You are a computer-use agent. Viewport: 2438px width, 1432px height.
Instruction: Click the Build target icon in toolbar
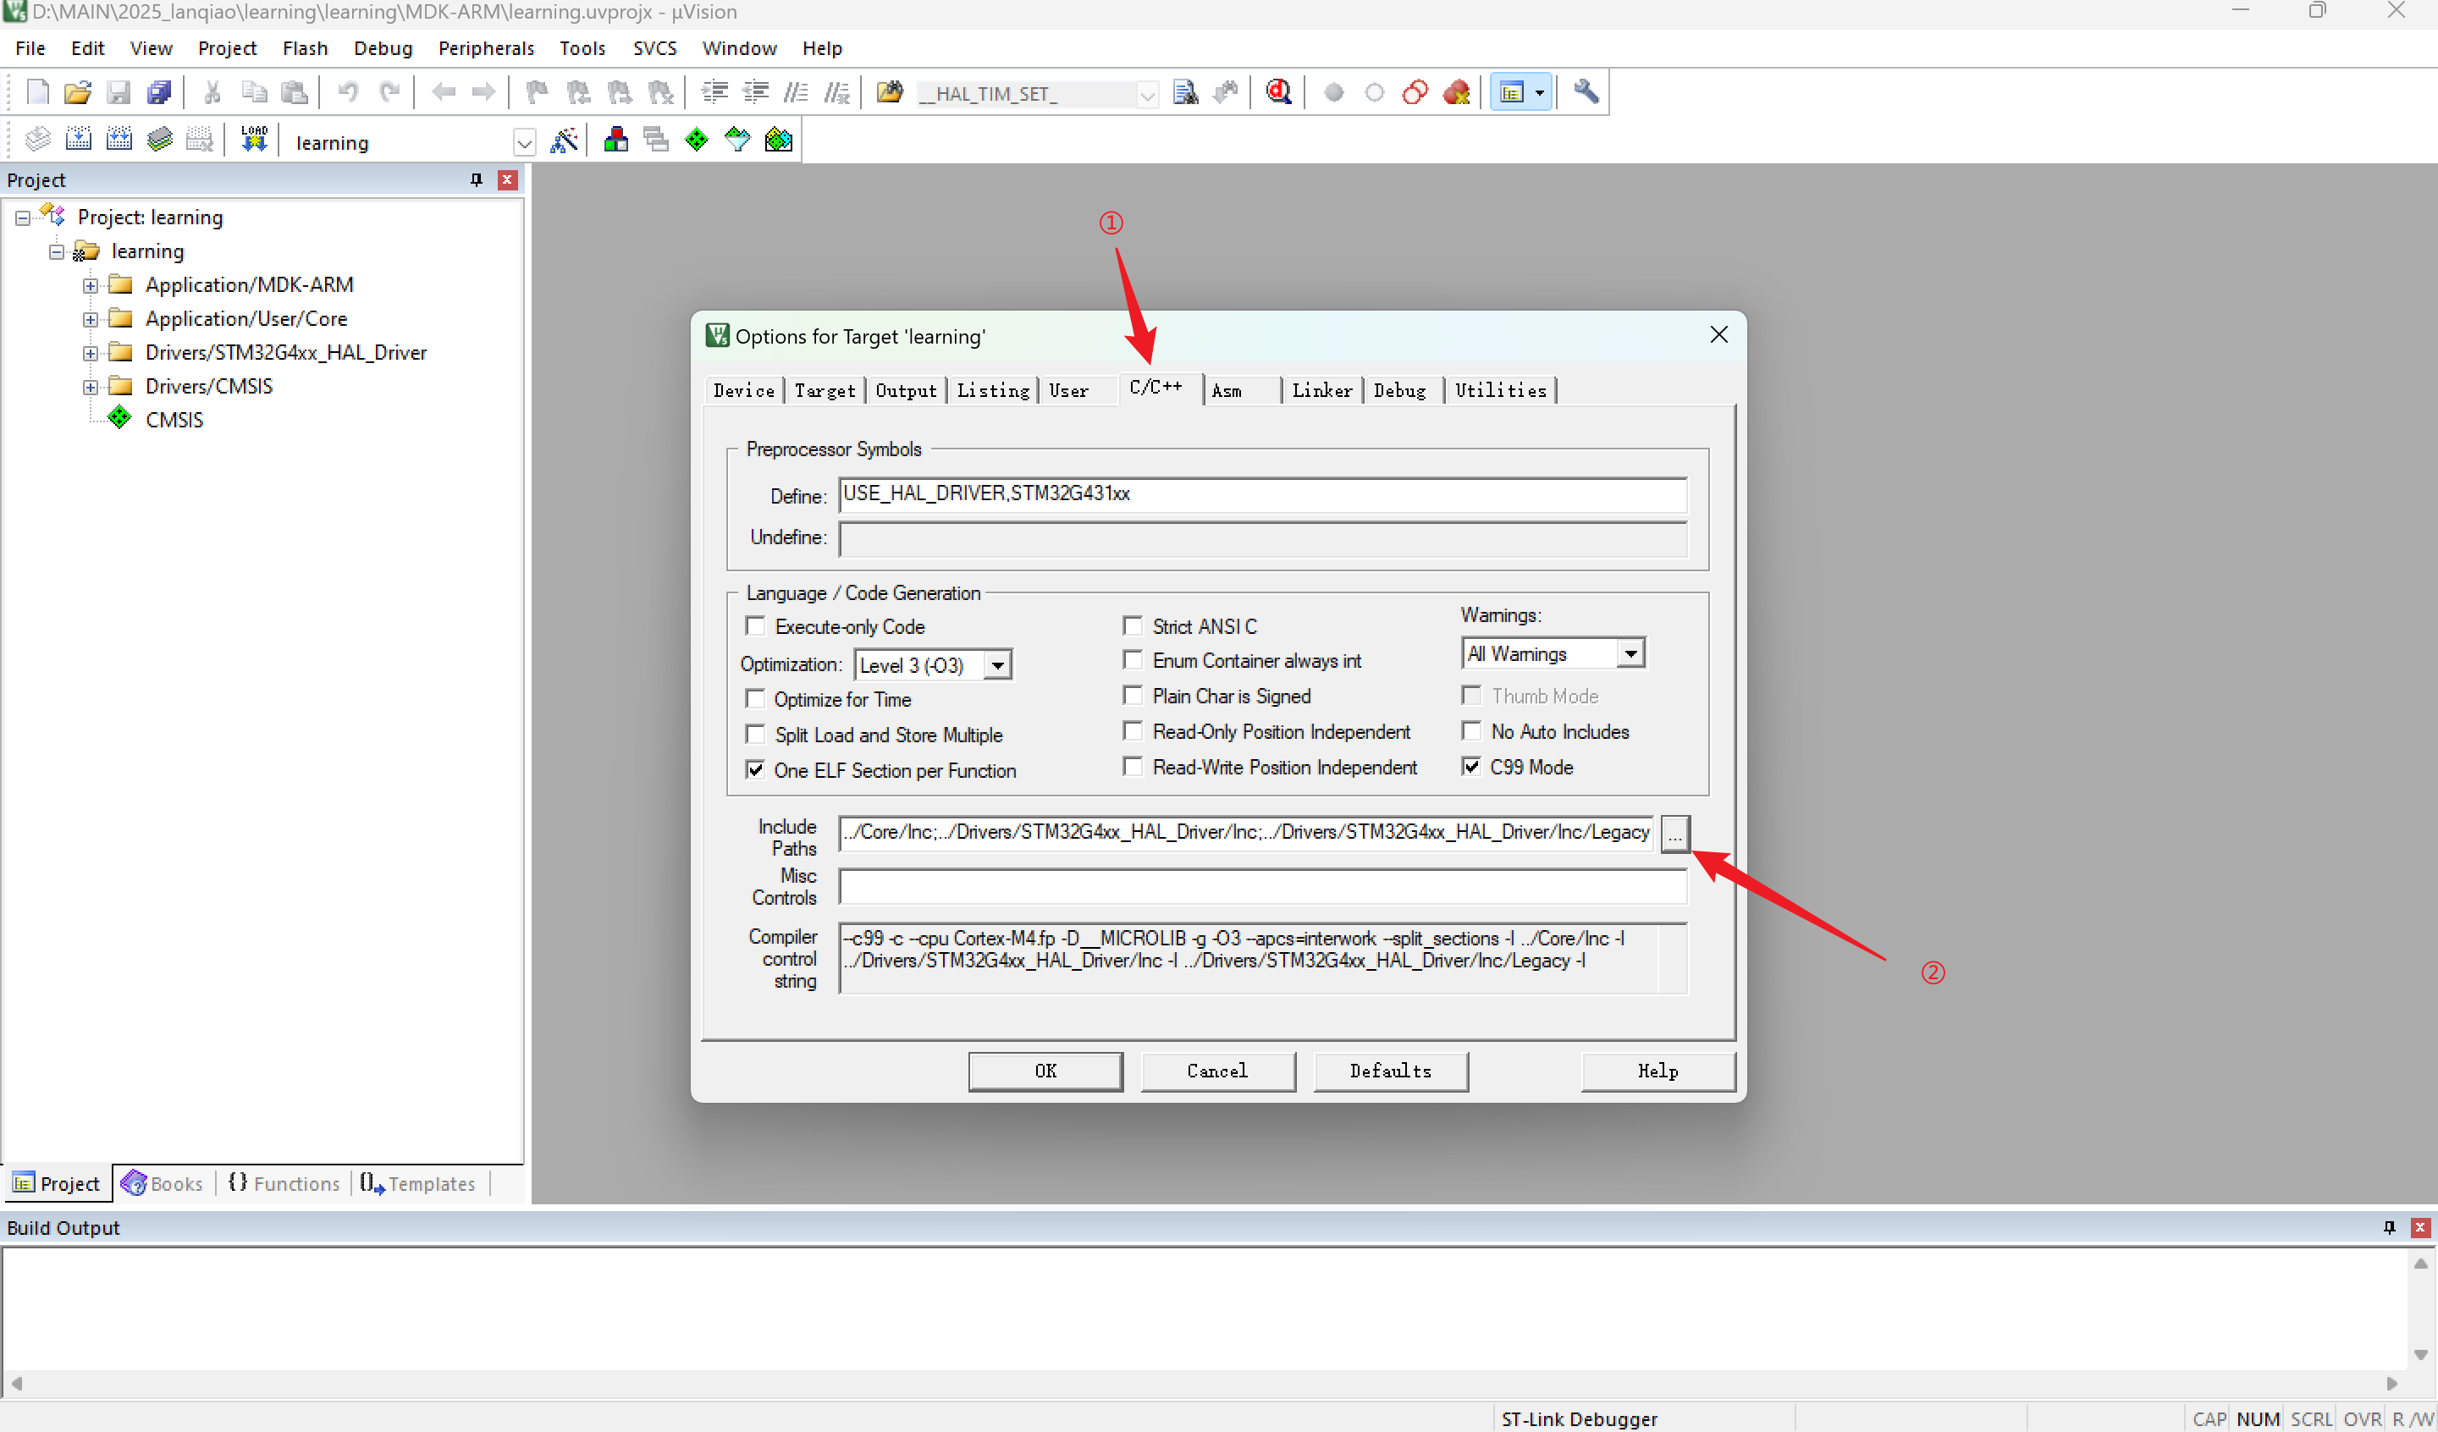pyautogui.click(x=79, y=140)
